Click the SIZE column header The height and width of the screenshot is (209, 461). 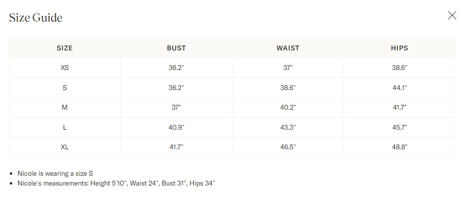[65, 48]
